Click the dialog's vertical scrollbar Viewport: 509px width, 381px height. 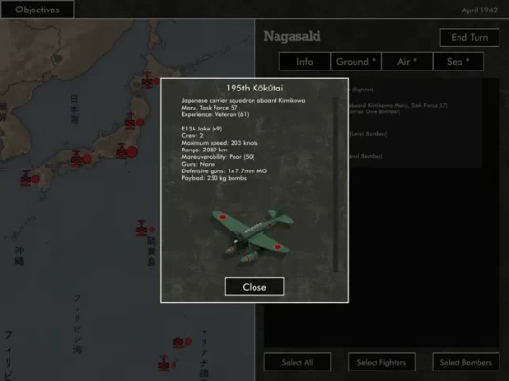(336, 184)
